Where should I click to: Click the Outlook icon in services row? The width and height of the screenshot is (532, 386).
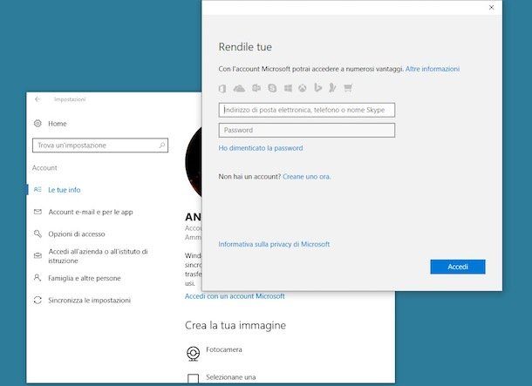click(256, 88)
